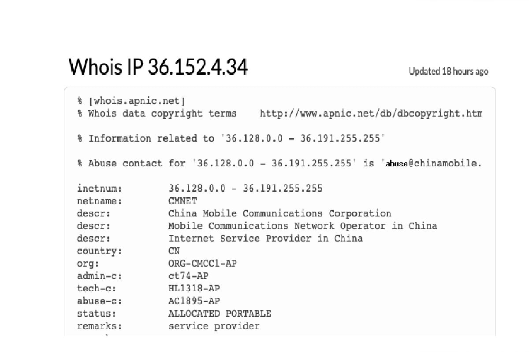The image size is (529, 352).
Task: Click the Whois IP 36.152.4.34 heading
Action: click(158, 67)
